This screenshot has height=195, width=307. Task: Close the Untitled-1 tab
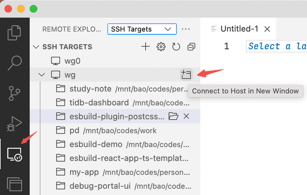[267, 29]
